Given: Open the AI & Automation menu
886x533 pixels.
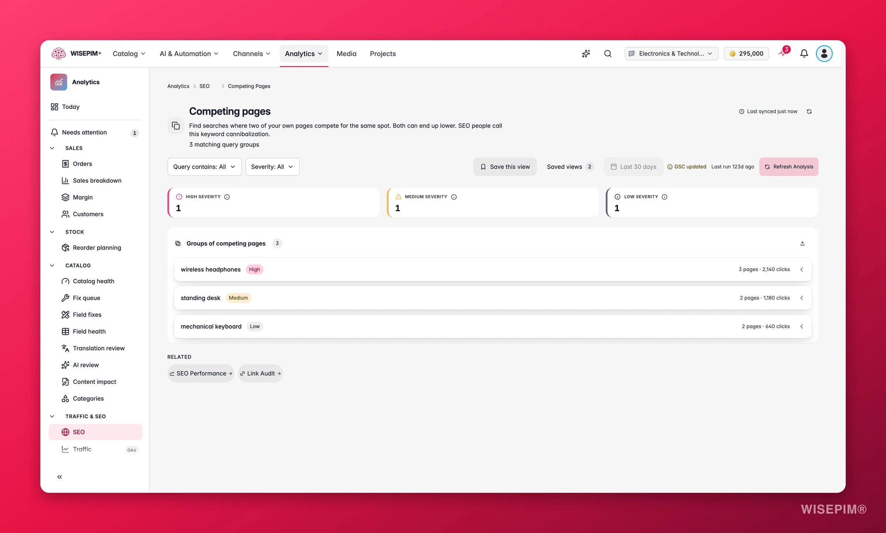Looking at the screenshot, I should [x=189, y=53].
